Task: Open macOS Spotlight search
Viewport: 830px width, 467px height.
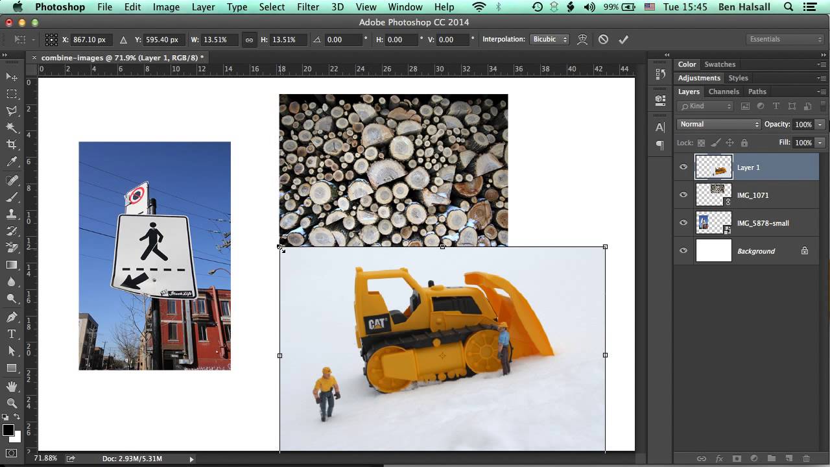Action: pyautogui.click(x=788, y=7)
